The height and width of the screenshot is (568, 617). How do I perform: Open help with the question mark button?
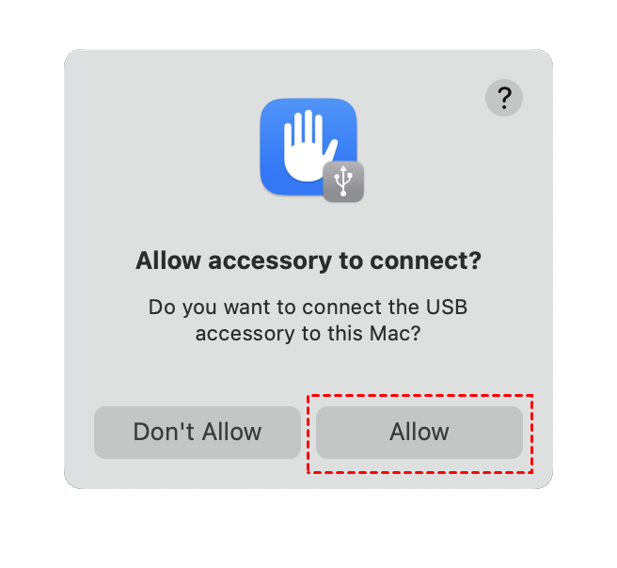[x=504, y=98]
